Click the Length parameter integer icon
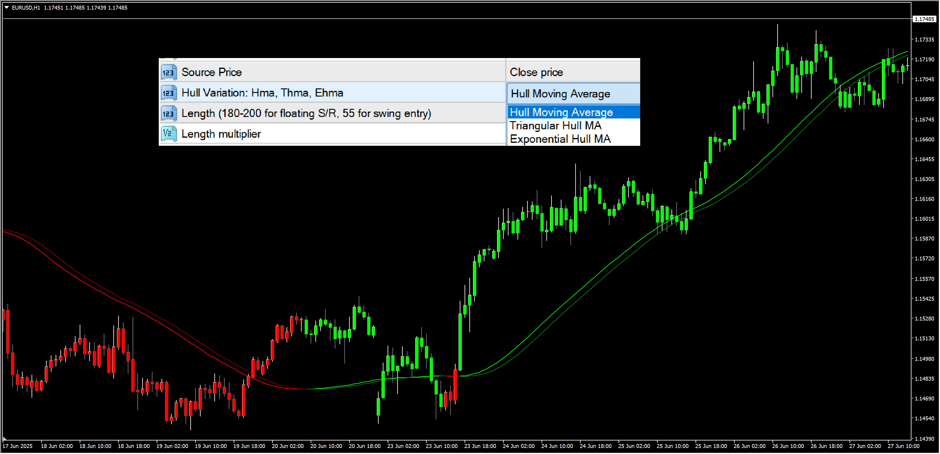This screenshot has height=454, width=940. pyautogui.click(x=169, y=114)
